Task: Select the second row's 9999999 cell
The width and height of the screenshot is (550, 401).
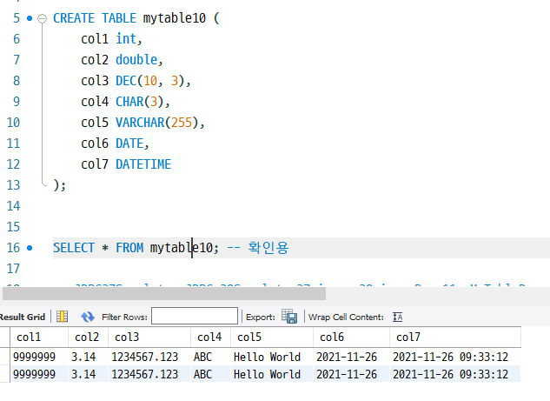Action: (x=39, y=374)
